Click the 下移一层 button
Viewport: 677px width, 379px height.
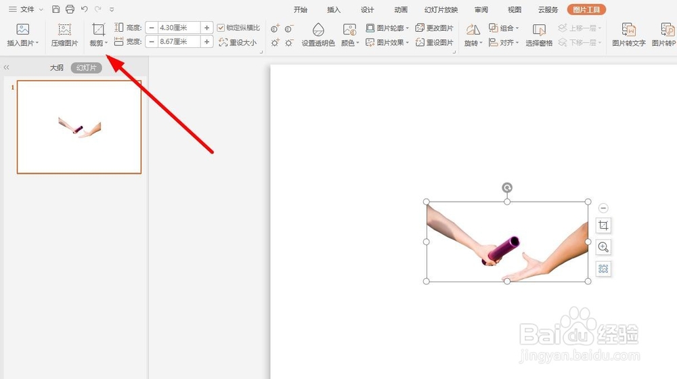(x=580, y=43)
